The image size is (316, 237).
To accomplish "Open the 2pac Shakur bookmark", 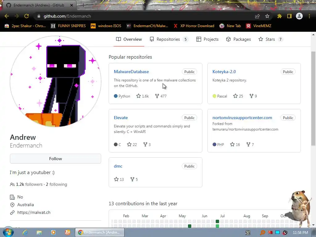I will [x=25, y=26].
